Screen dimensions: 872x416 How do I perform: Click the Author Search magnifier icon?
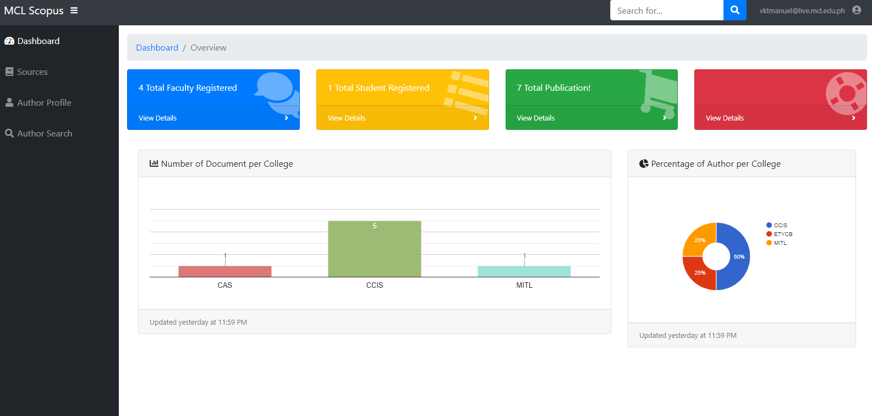click(9, 133)
